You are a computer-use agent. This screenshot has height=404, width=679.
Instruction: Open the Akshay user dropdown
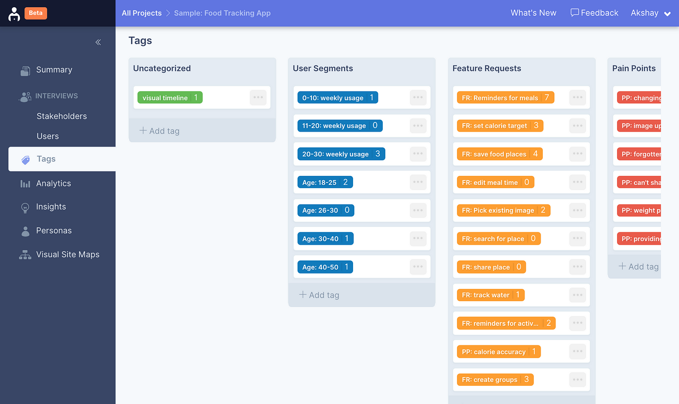pos(651,13)
